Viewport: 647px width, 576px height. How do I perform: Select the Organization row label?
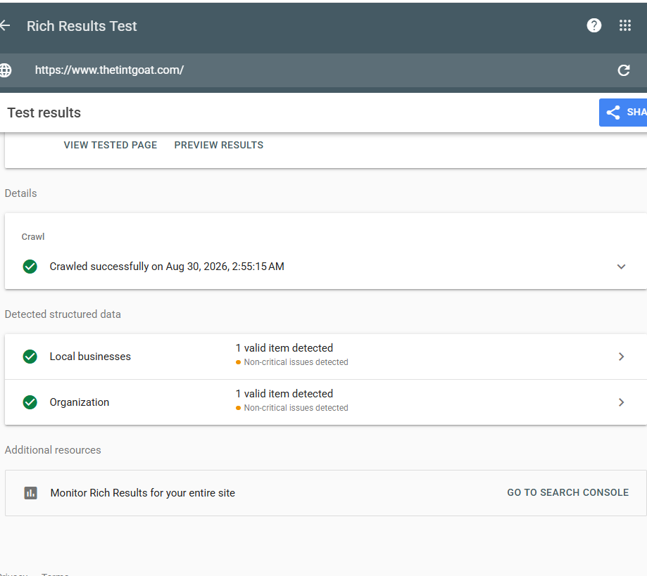pyautogui.click(x=80, y=402)
